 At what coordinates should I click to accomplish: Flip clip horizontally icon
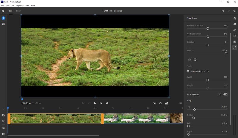190,60
